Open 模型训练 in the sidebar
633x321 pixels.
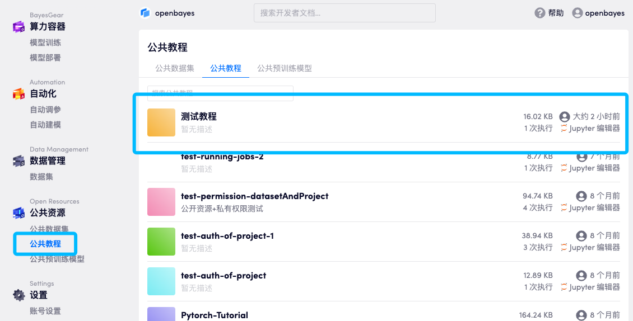[x=45, y=43]
